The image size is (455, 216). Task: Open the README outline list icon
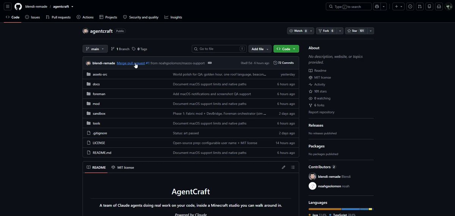293,167
